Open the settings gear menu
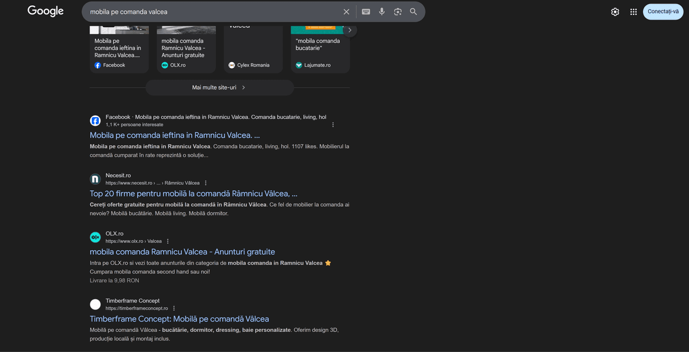 (615, 11)
